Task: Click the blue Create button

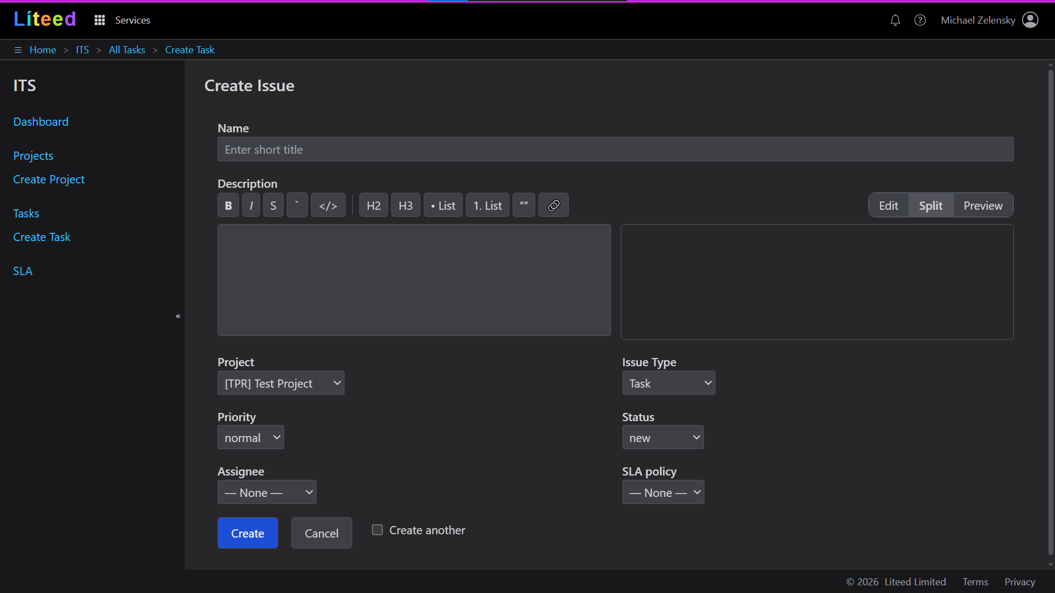Action: (247, 533)
